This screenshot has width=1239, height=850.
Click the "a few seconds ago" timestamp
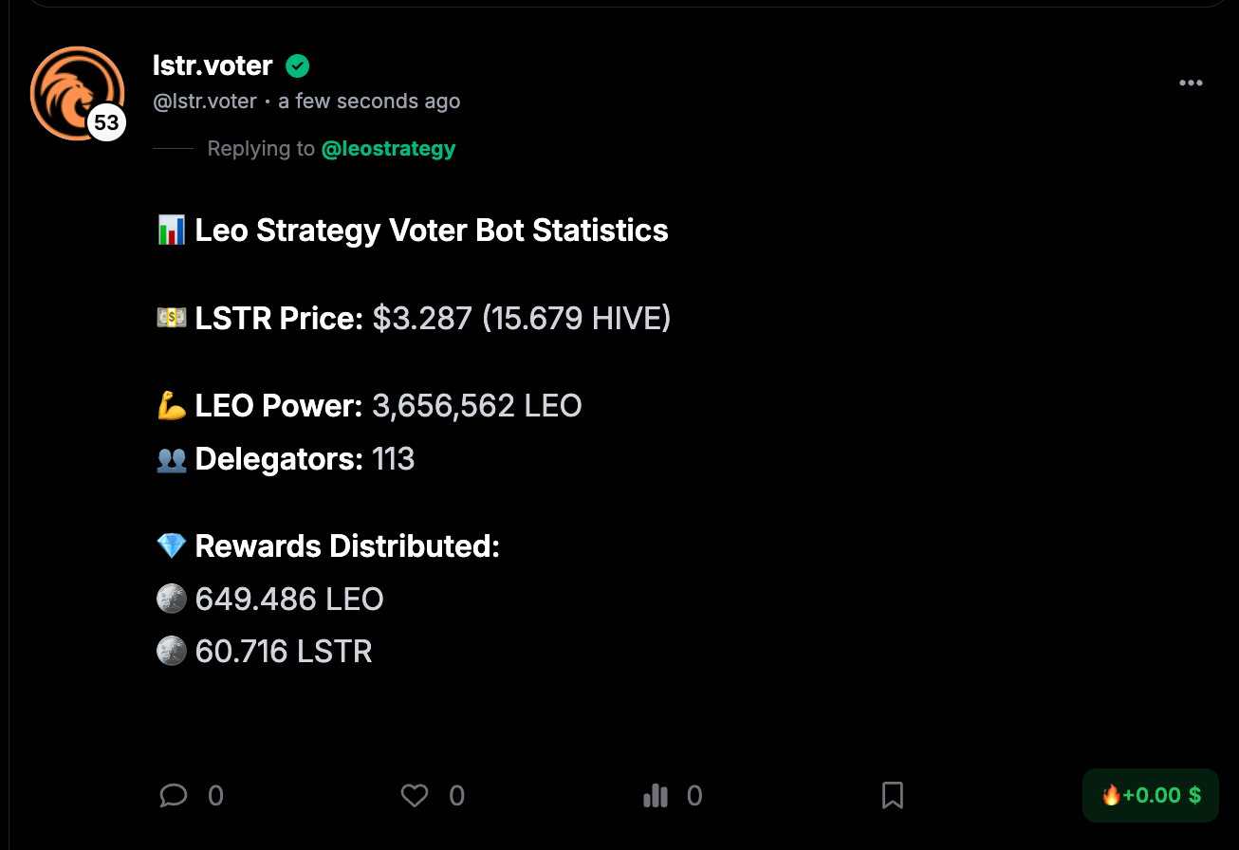369,102
